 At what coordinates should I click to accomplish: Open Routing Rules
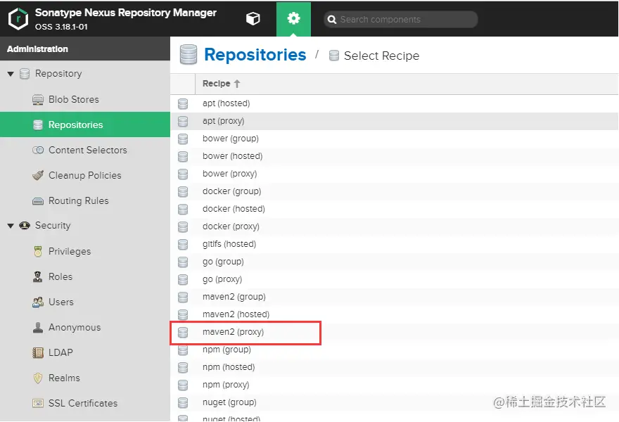click(x=85, y=200)
